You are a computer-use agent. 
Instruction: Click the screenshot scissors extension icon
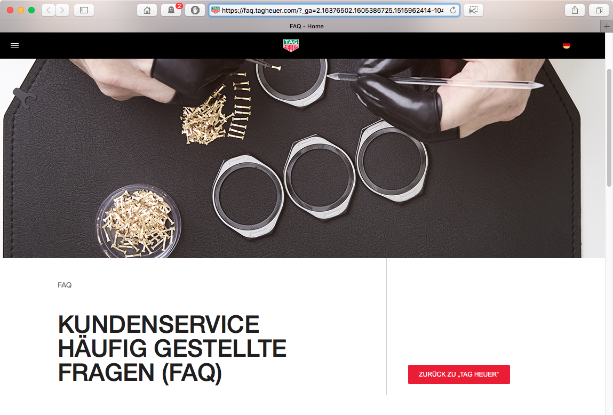pyautogui.click(x=473, y=10)
